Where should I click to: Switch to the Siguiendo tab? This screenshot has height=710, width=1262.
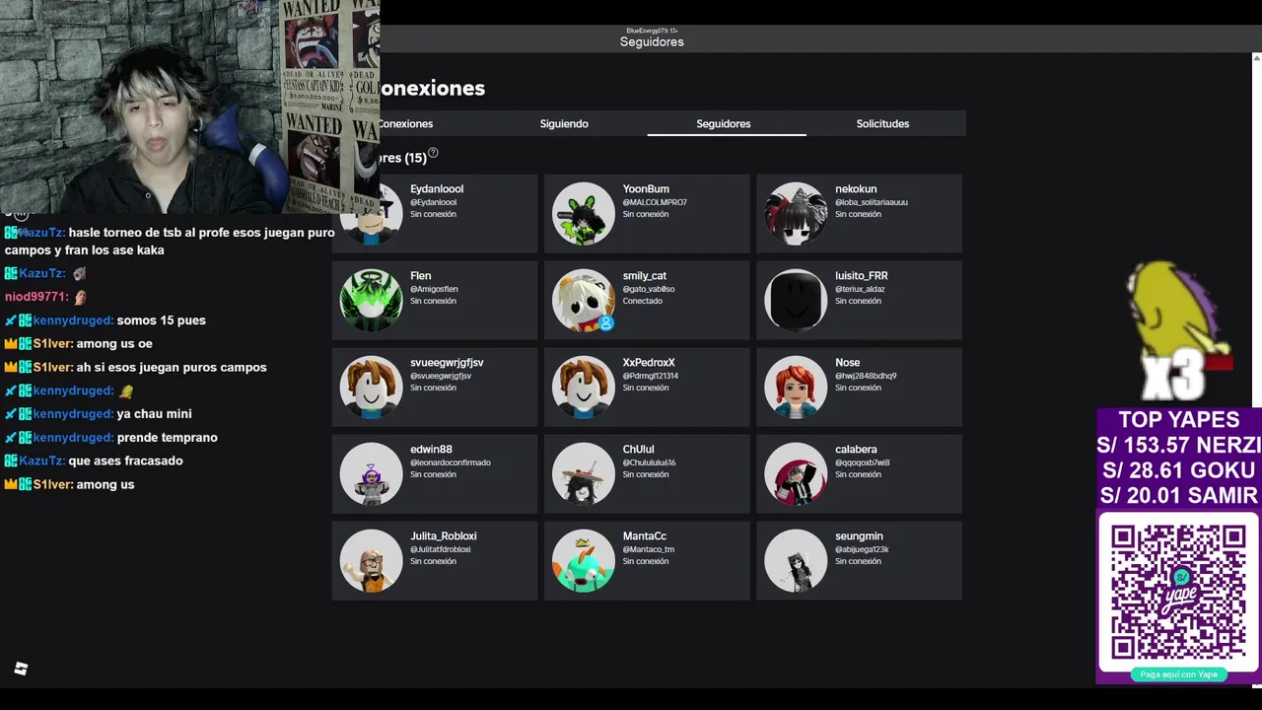tap(564, 124)
